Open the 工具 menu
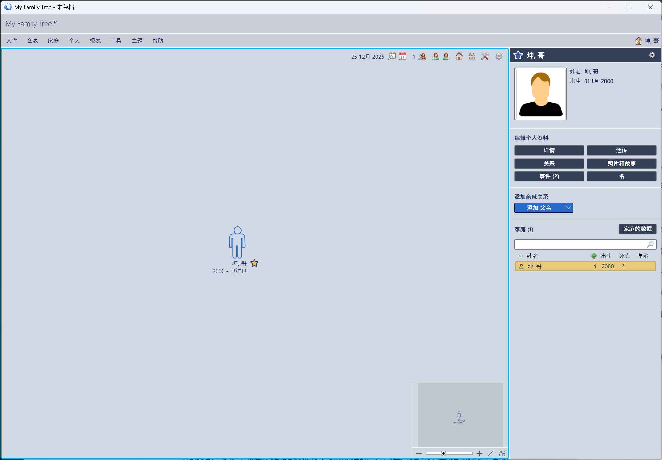The image size is (662, 460). pyautogui.click(x=116, y=40)
